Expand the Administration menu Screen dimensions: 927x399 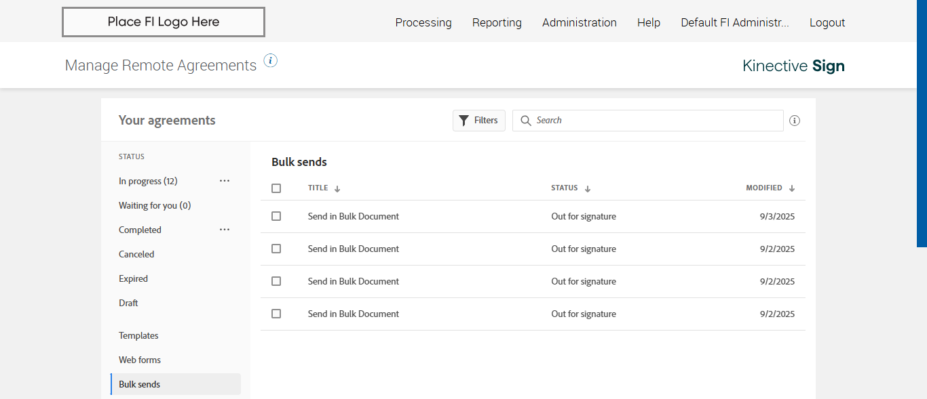579,22
